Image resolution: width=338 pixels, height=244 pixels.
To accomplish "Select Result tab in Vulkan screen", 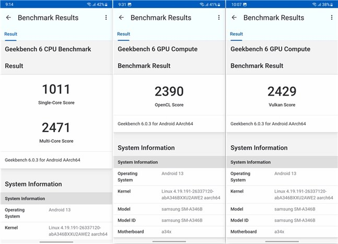I will tap(237, 34).
